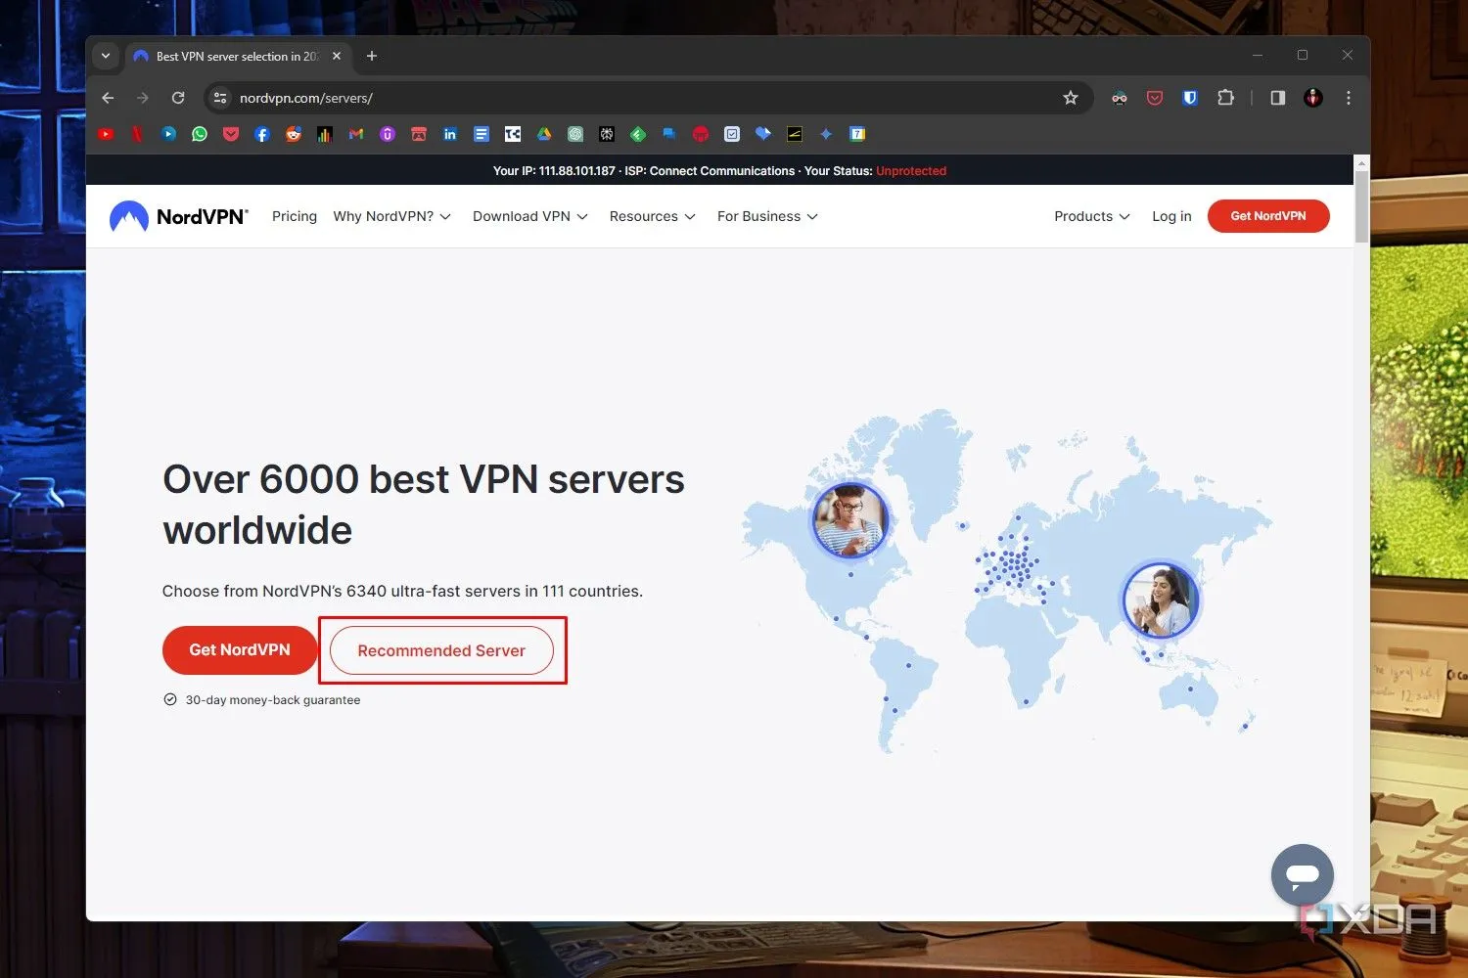Image resolution: width=1468 pixels, height=978 pixels.
Task: Click the Log in link
Action: click(1171, 216)
